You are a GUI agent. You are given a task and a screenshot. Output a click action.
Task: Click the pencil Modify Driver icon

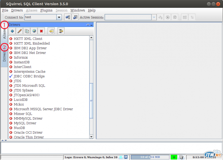20,31
